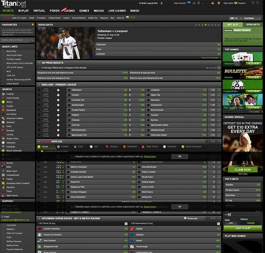Collapse Kilmarnock v Rangers Price Boosts row
The height and width of the screenshot is (253, 265).
39,68
